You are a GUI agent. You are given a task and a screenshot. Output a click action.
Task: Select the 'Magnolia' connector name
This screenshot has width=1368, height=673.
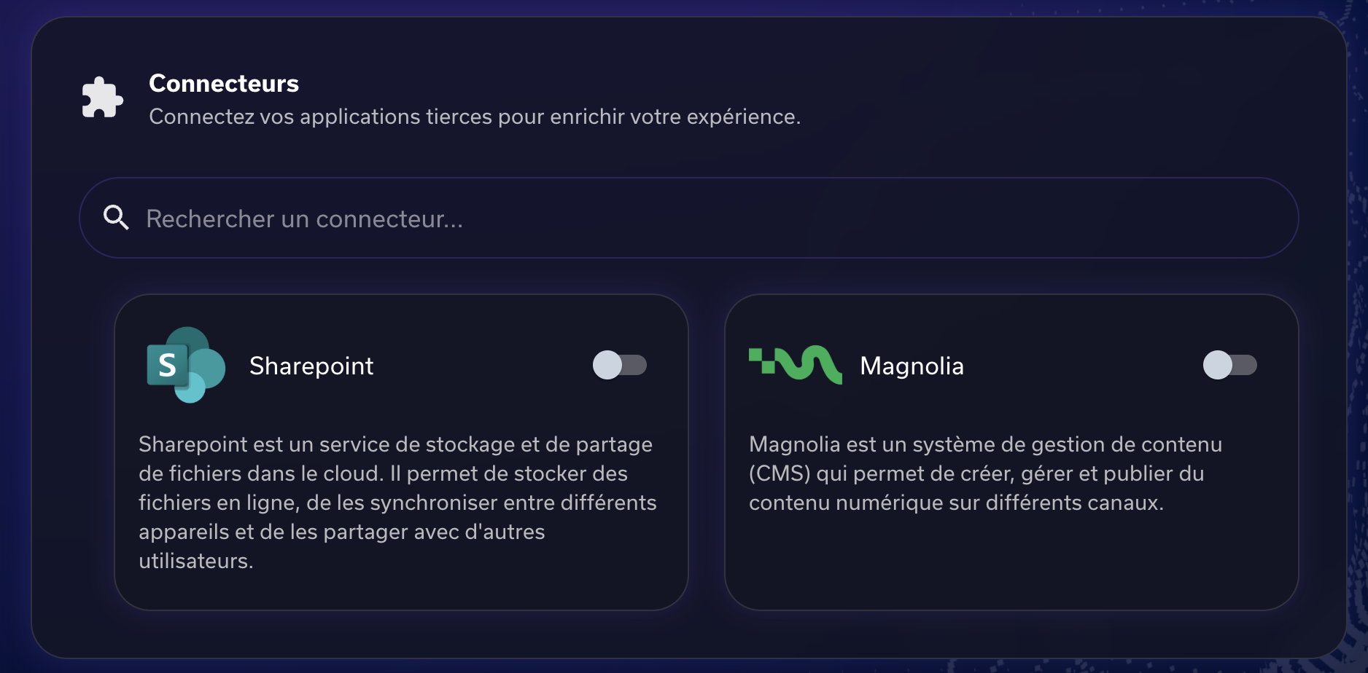point(912,366)
